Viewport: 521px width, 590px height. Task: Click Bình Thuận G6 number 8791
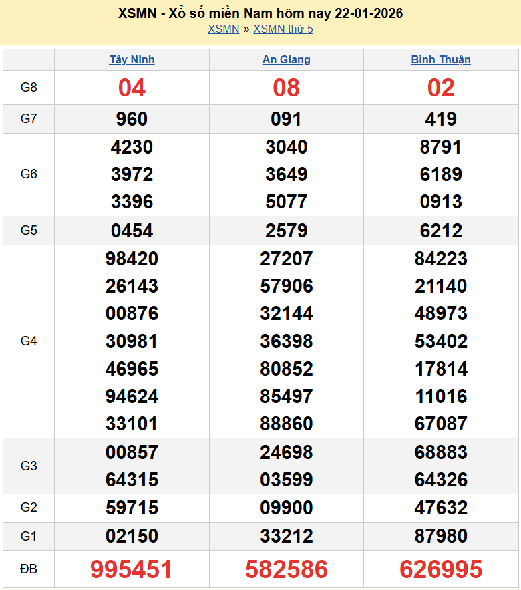point(441,147)
